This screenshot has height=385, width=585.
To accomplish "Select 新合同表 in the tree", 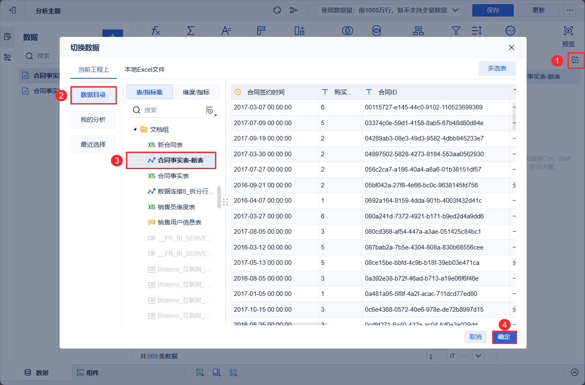I will (x=171, y=145).
